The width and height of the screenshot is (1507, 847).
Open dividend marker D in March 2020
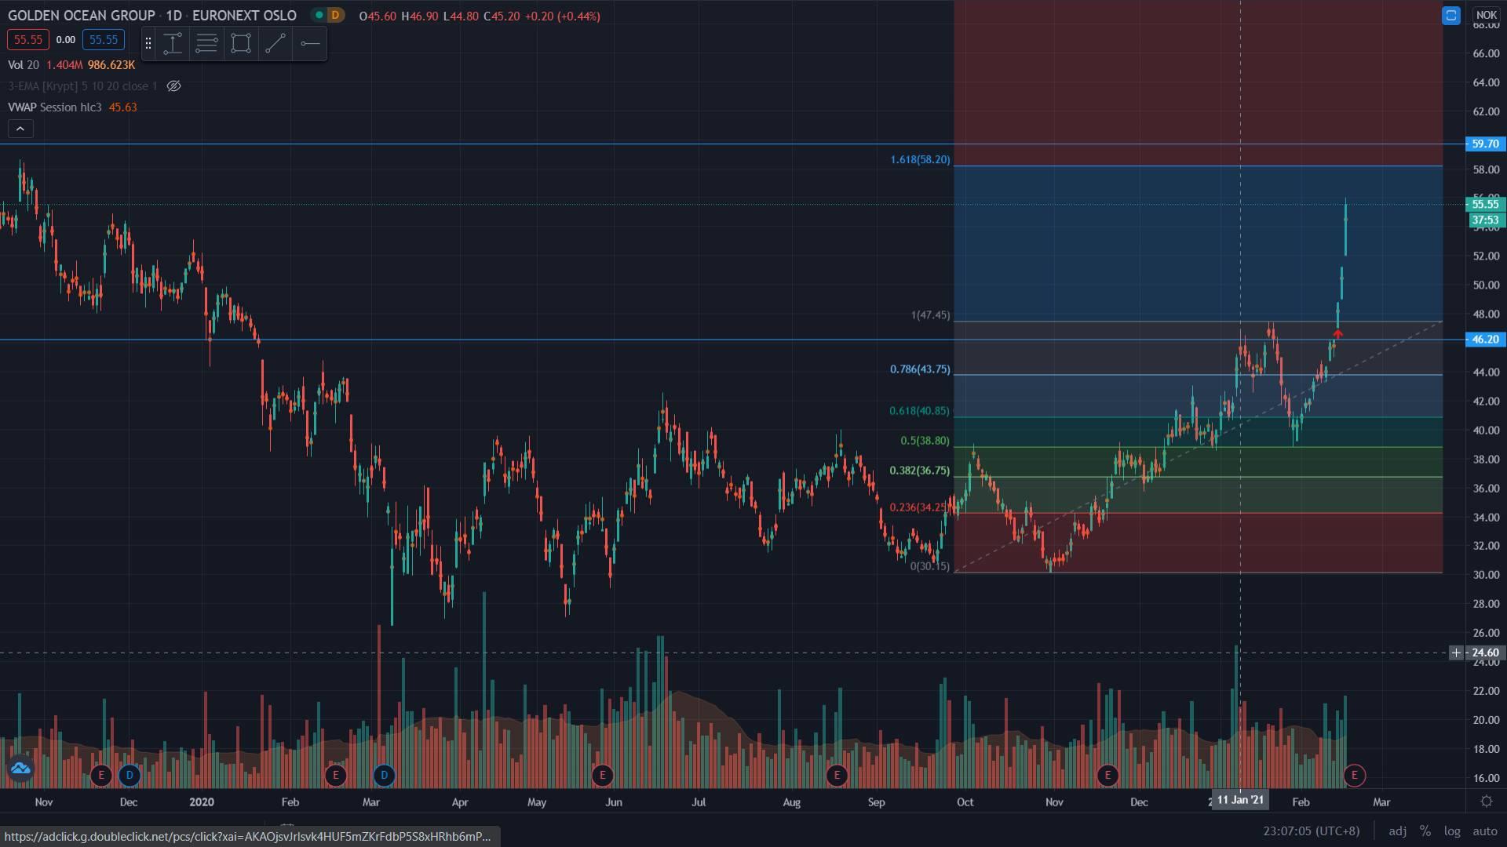pyautogui.click(x=384, y=776)
